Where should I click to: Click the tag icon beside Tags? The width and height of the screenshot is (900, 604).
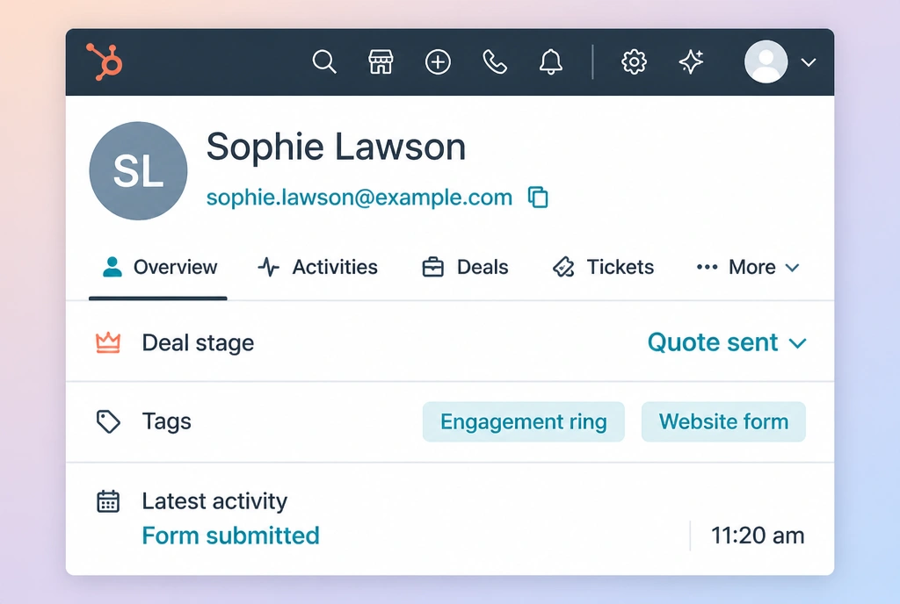(108, 421)
